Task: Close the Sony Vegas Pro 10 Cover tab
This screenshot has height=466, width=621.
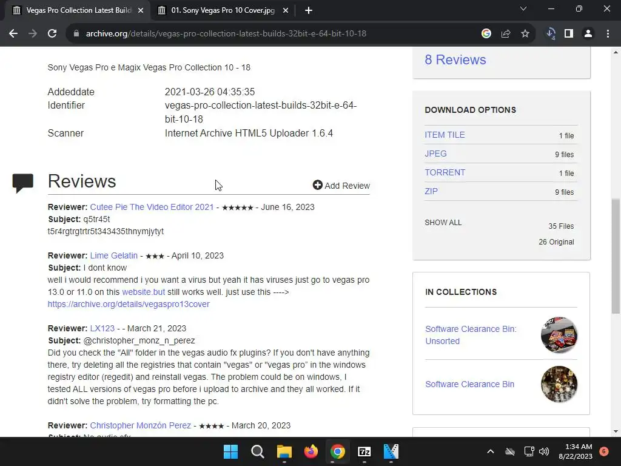Action: (x=286, y=10)
